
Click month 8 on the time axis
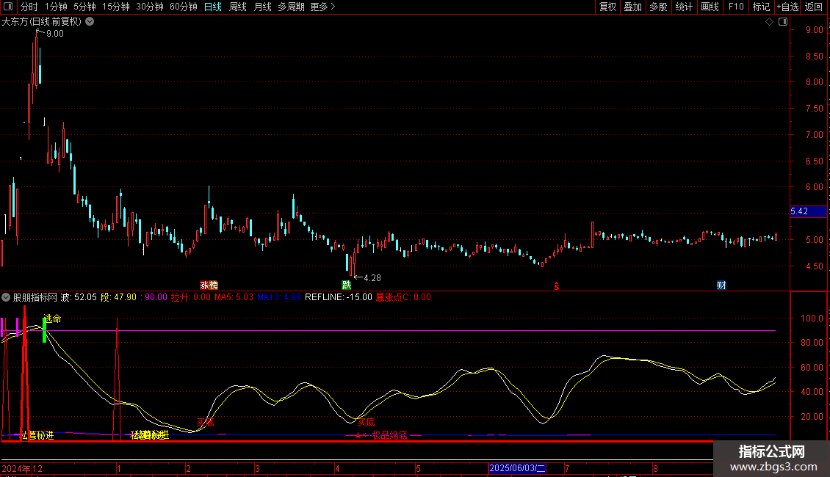click(655, 468)
